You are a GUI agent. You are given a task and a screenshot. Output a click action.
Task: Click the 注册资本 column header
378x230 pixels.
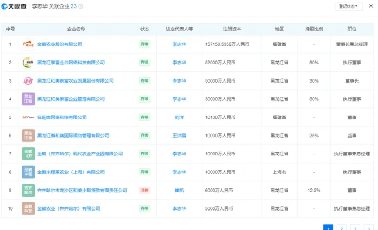(x=232, y=29)
